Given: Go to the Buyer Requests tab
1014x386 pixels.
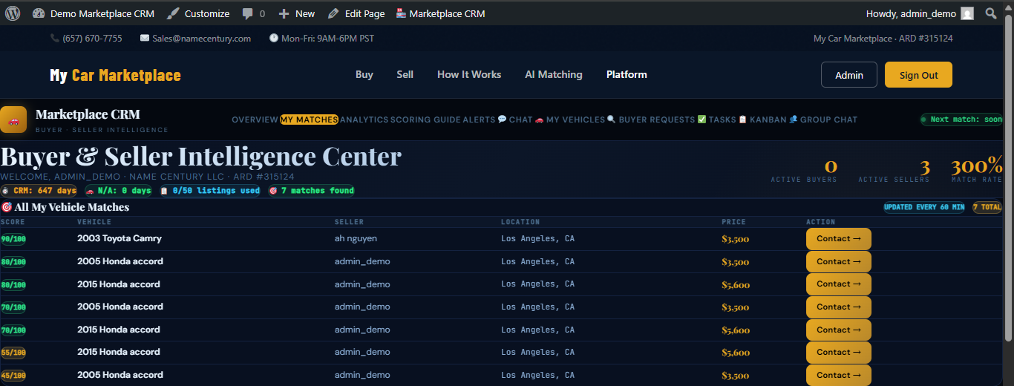Looking at the screenshot, I should tap(651, 120).
